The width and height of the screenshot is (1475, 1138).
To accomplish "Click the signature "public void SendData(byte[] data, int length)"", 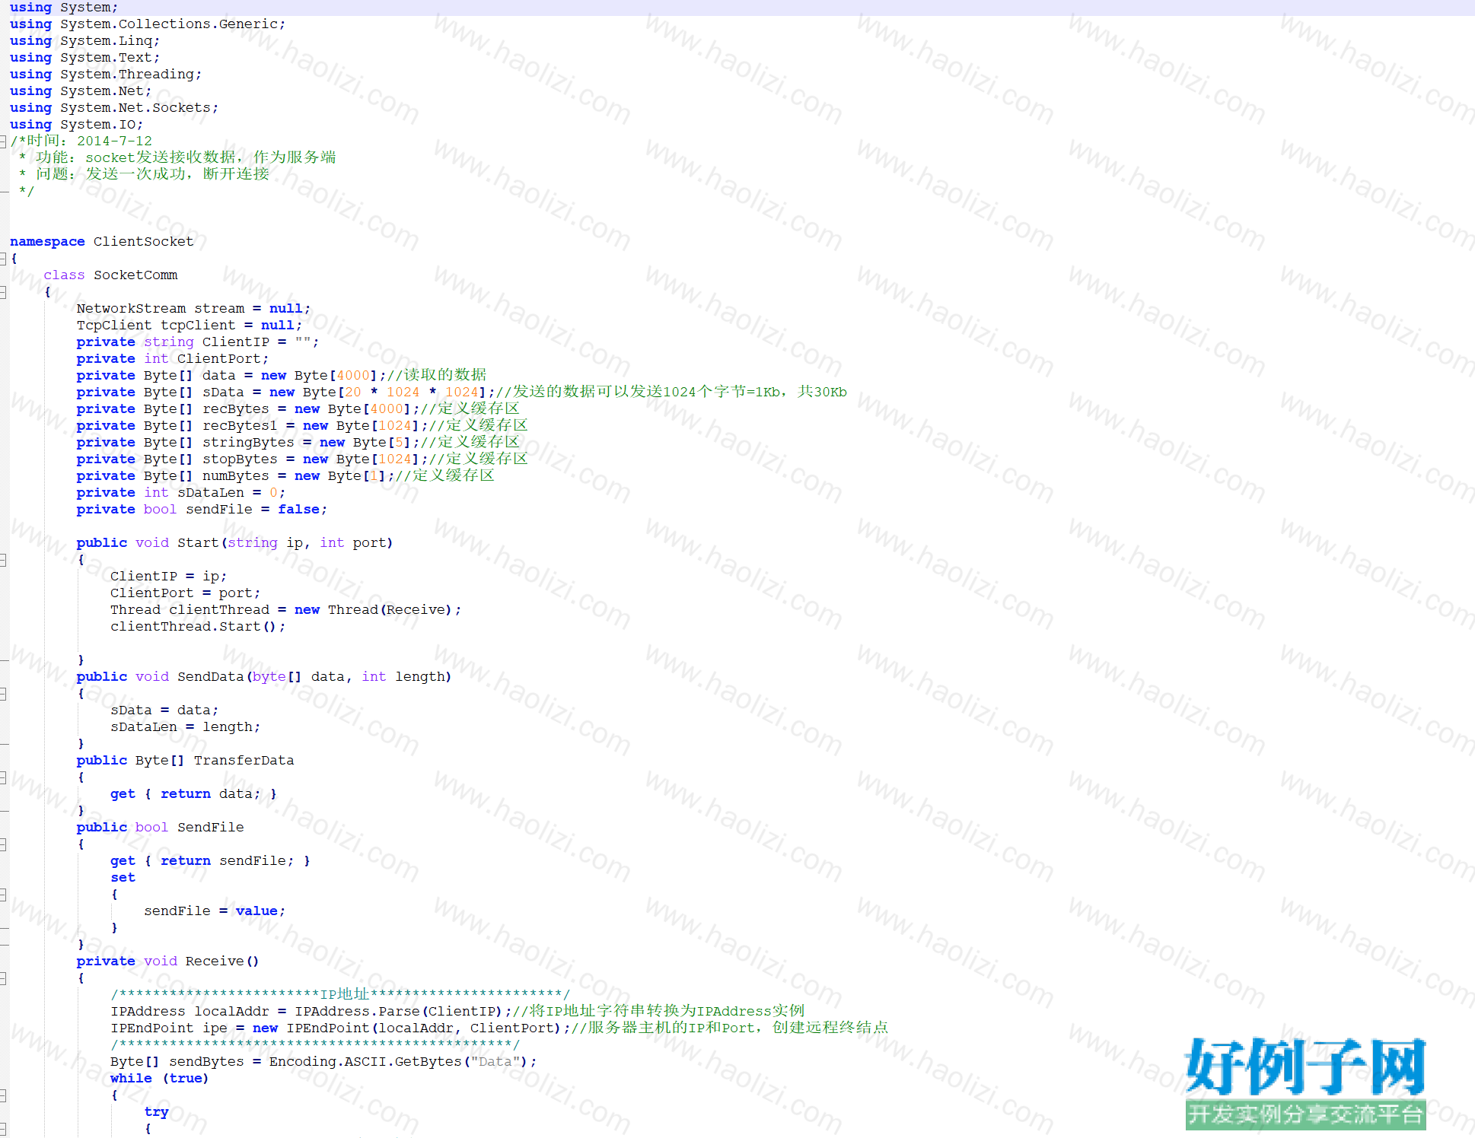I will [x=264, y=677].
